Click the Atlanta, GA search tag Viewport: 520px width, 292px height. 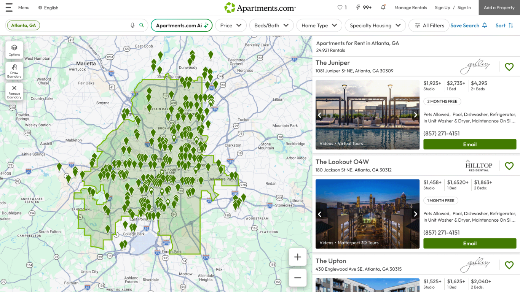pos(23,25)
